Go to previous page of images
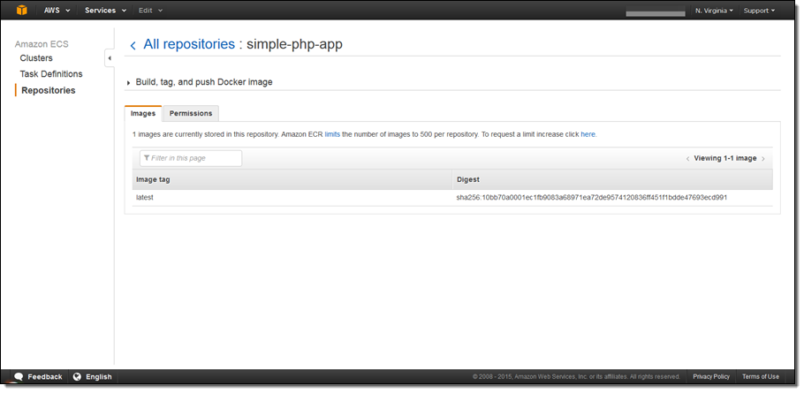804x393 pixels. pos(687,159)
